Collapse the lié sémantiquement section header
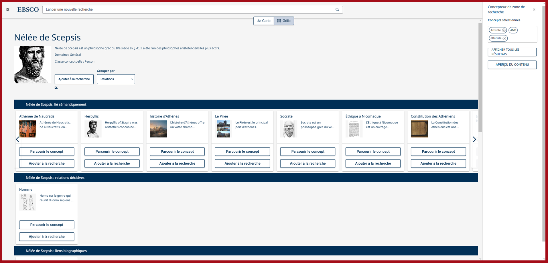Image resolution: width=548 pixels, height=263 pixels. [x=56, y=104]
